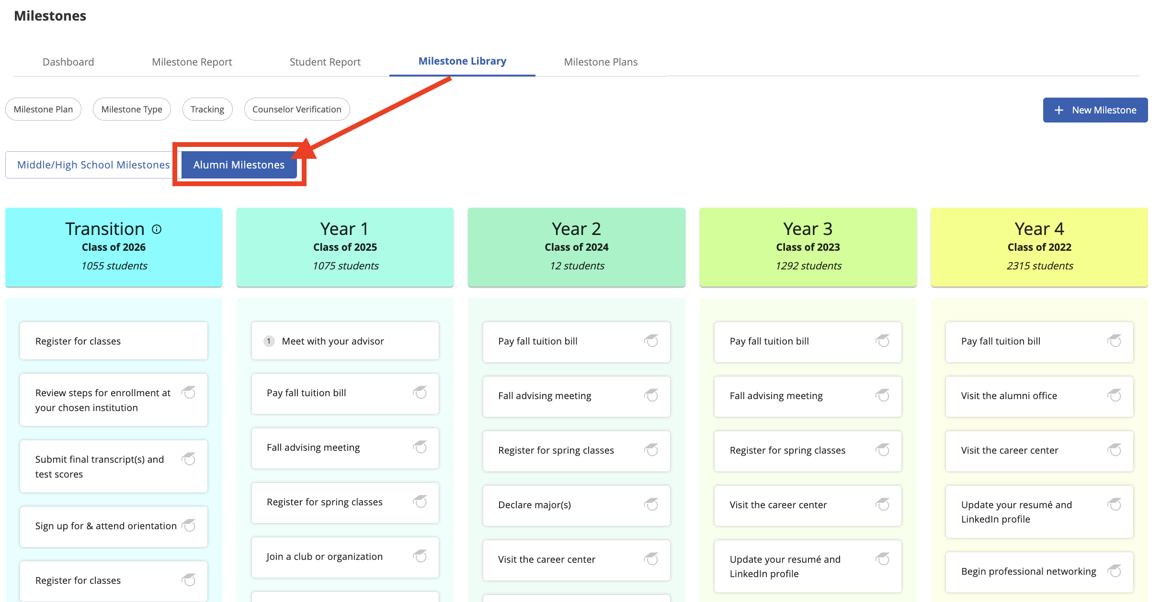1161x602 pixels.
Task: Click graduation cap icon on Year 3 Visit career center
Action: (x=882, y=504)
